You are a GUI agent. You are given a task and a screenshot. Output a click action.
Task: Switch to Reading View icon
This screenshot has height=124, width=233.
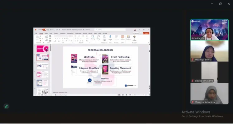click(126, 95)
